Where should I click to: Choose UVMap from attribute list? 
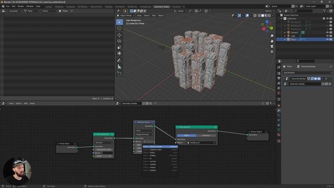click(x=160, y=156)
